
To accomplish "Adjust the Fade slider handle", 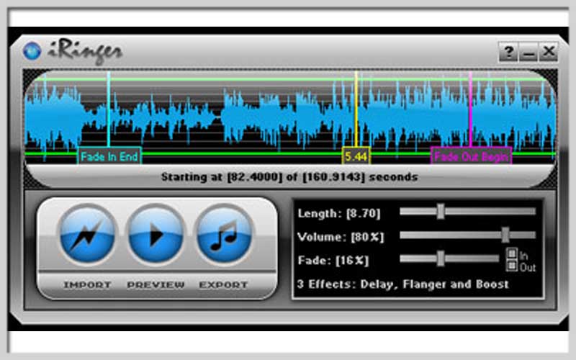I will pyautogui.click(x=441, y=258).
